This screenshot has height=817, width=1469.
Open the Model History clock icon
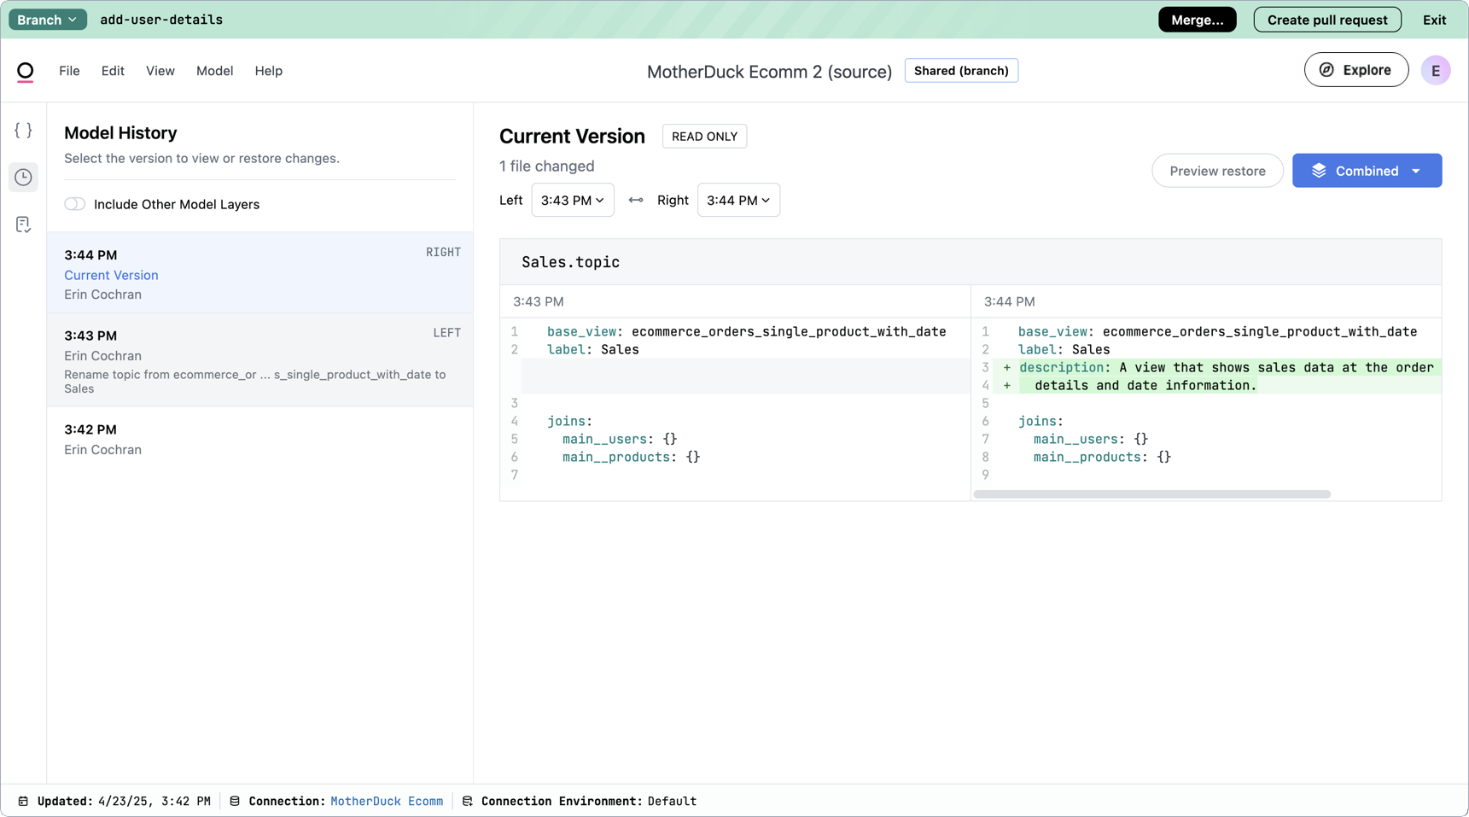(23, 177)
